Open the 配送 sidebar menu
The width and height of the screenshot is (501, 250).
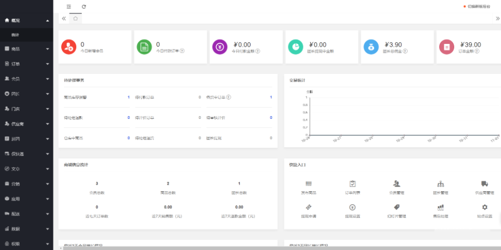pos(27,214)
